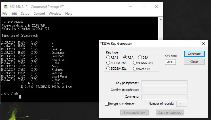211x120 pixels.
Task: Choose ECDSA-256 key type
Action: (x=116, y=63)
